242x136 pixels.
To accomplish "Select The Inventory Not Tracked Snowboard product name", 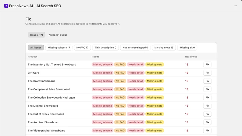I will (x=52, y=64).
